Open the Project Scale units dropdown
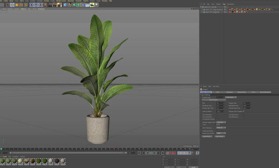 231,97
